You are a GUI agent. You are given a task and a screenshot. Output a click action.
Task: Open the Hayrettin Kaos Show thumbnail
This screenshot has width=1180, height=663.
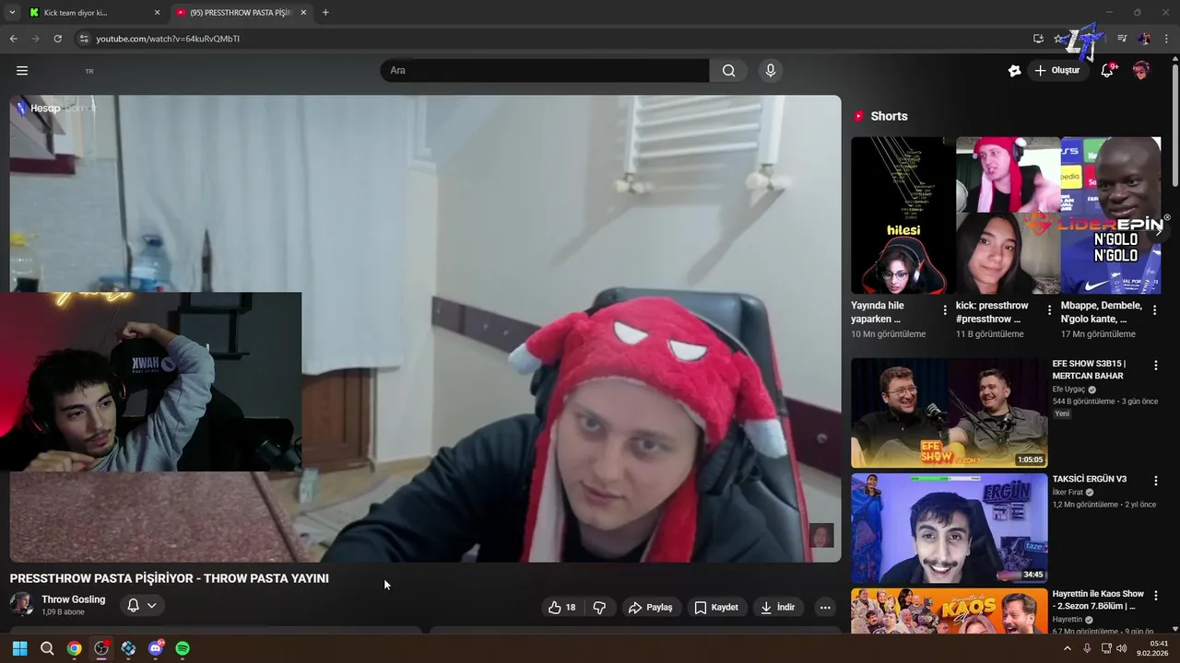tap(949, 611)
